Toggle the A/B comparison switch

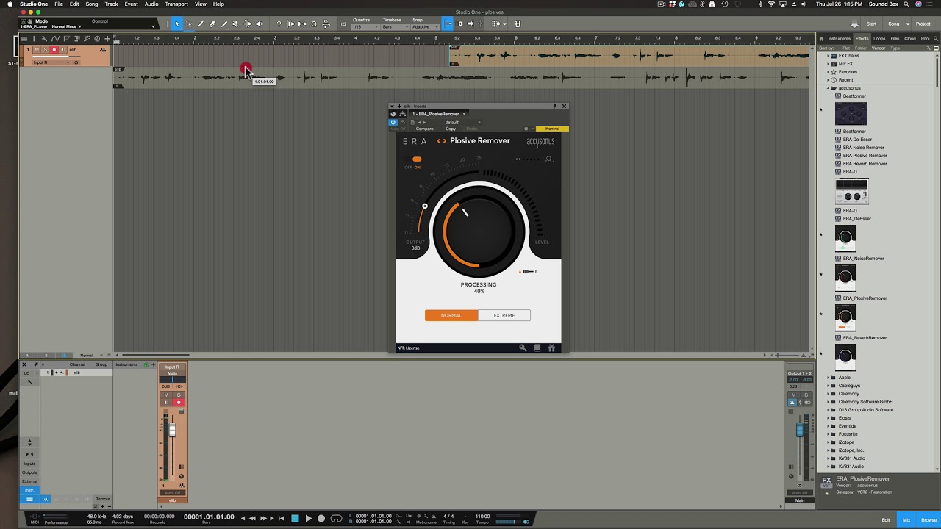pyautogui.click(x=528, y=272)
